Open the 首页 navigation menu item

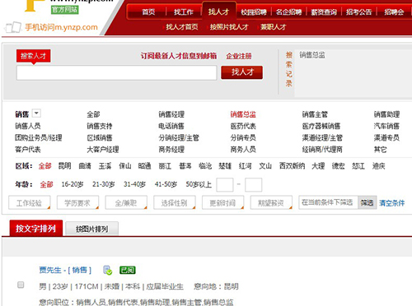point(148,12)
